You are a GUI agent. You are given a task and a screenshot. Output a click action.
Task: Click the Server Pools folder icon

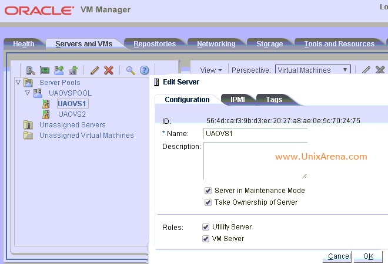coord(28,83)
